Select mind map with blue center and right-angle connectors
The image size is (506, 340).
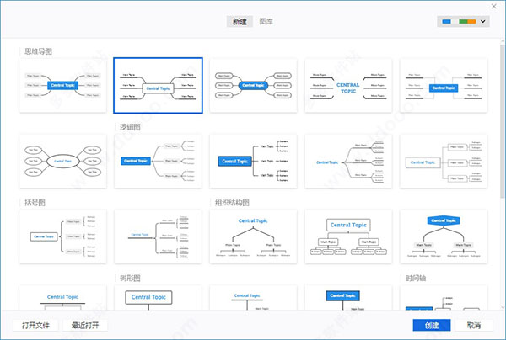(444, 86)
